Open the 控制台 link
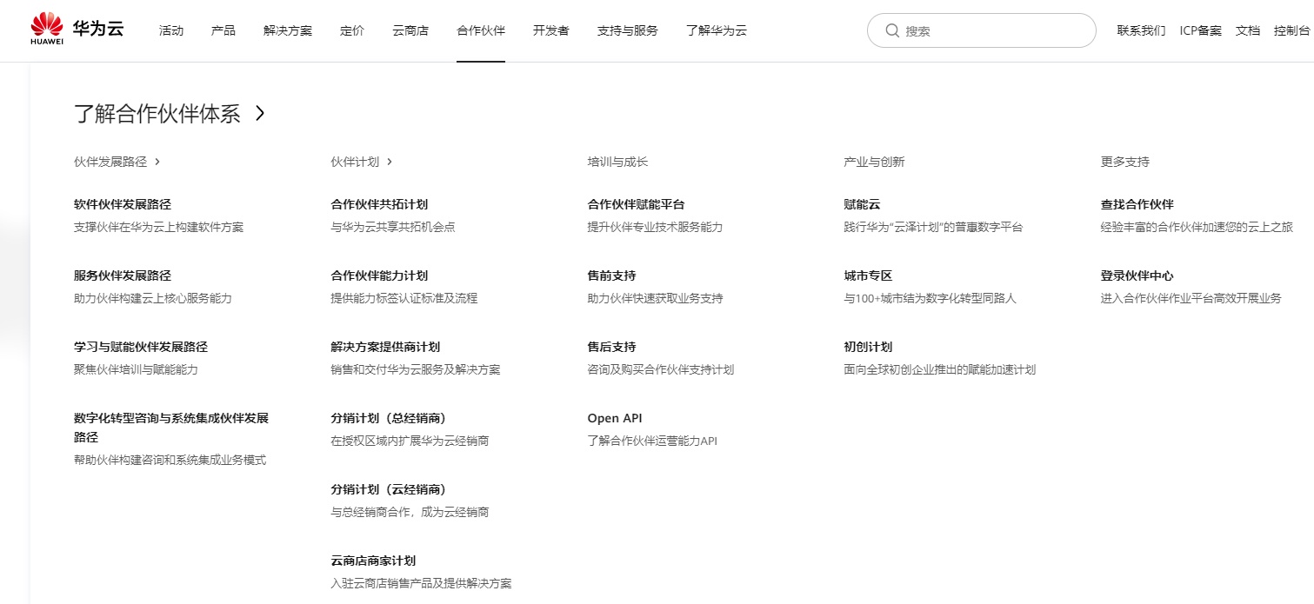The height and width of the screenshot is (604, 1314). coord(1292,30)
